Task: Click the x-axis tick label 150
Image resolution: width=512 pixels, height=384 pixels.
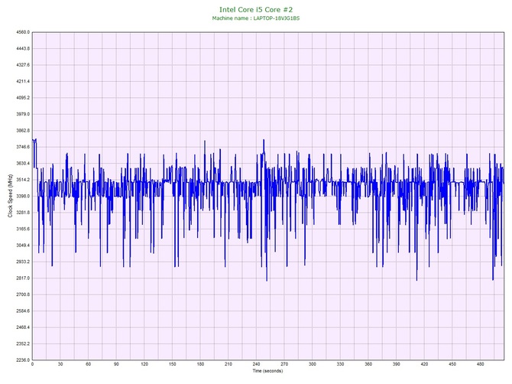Action: pos(173,364)
